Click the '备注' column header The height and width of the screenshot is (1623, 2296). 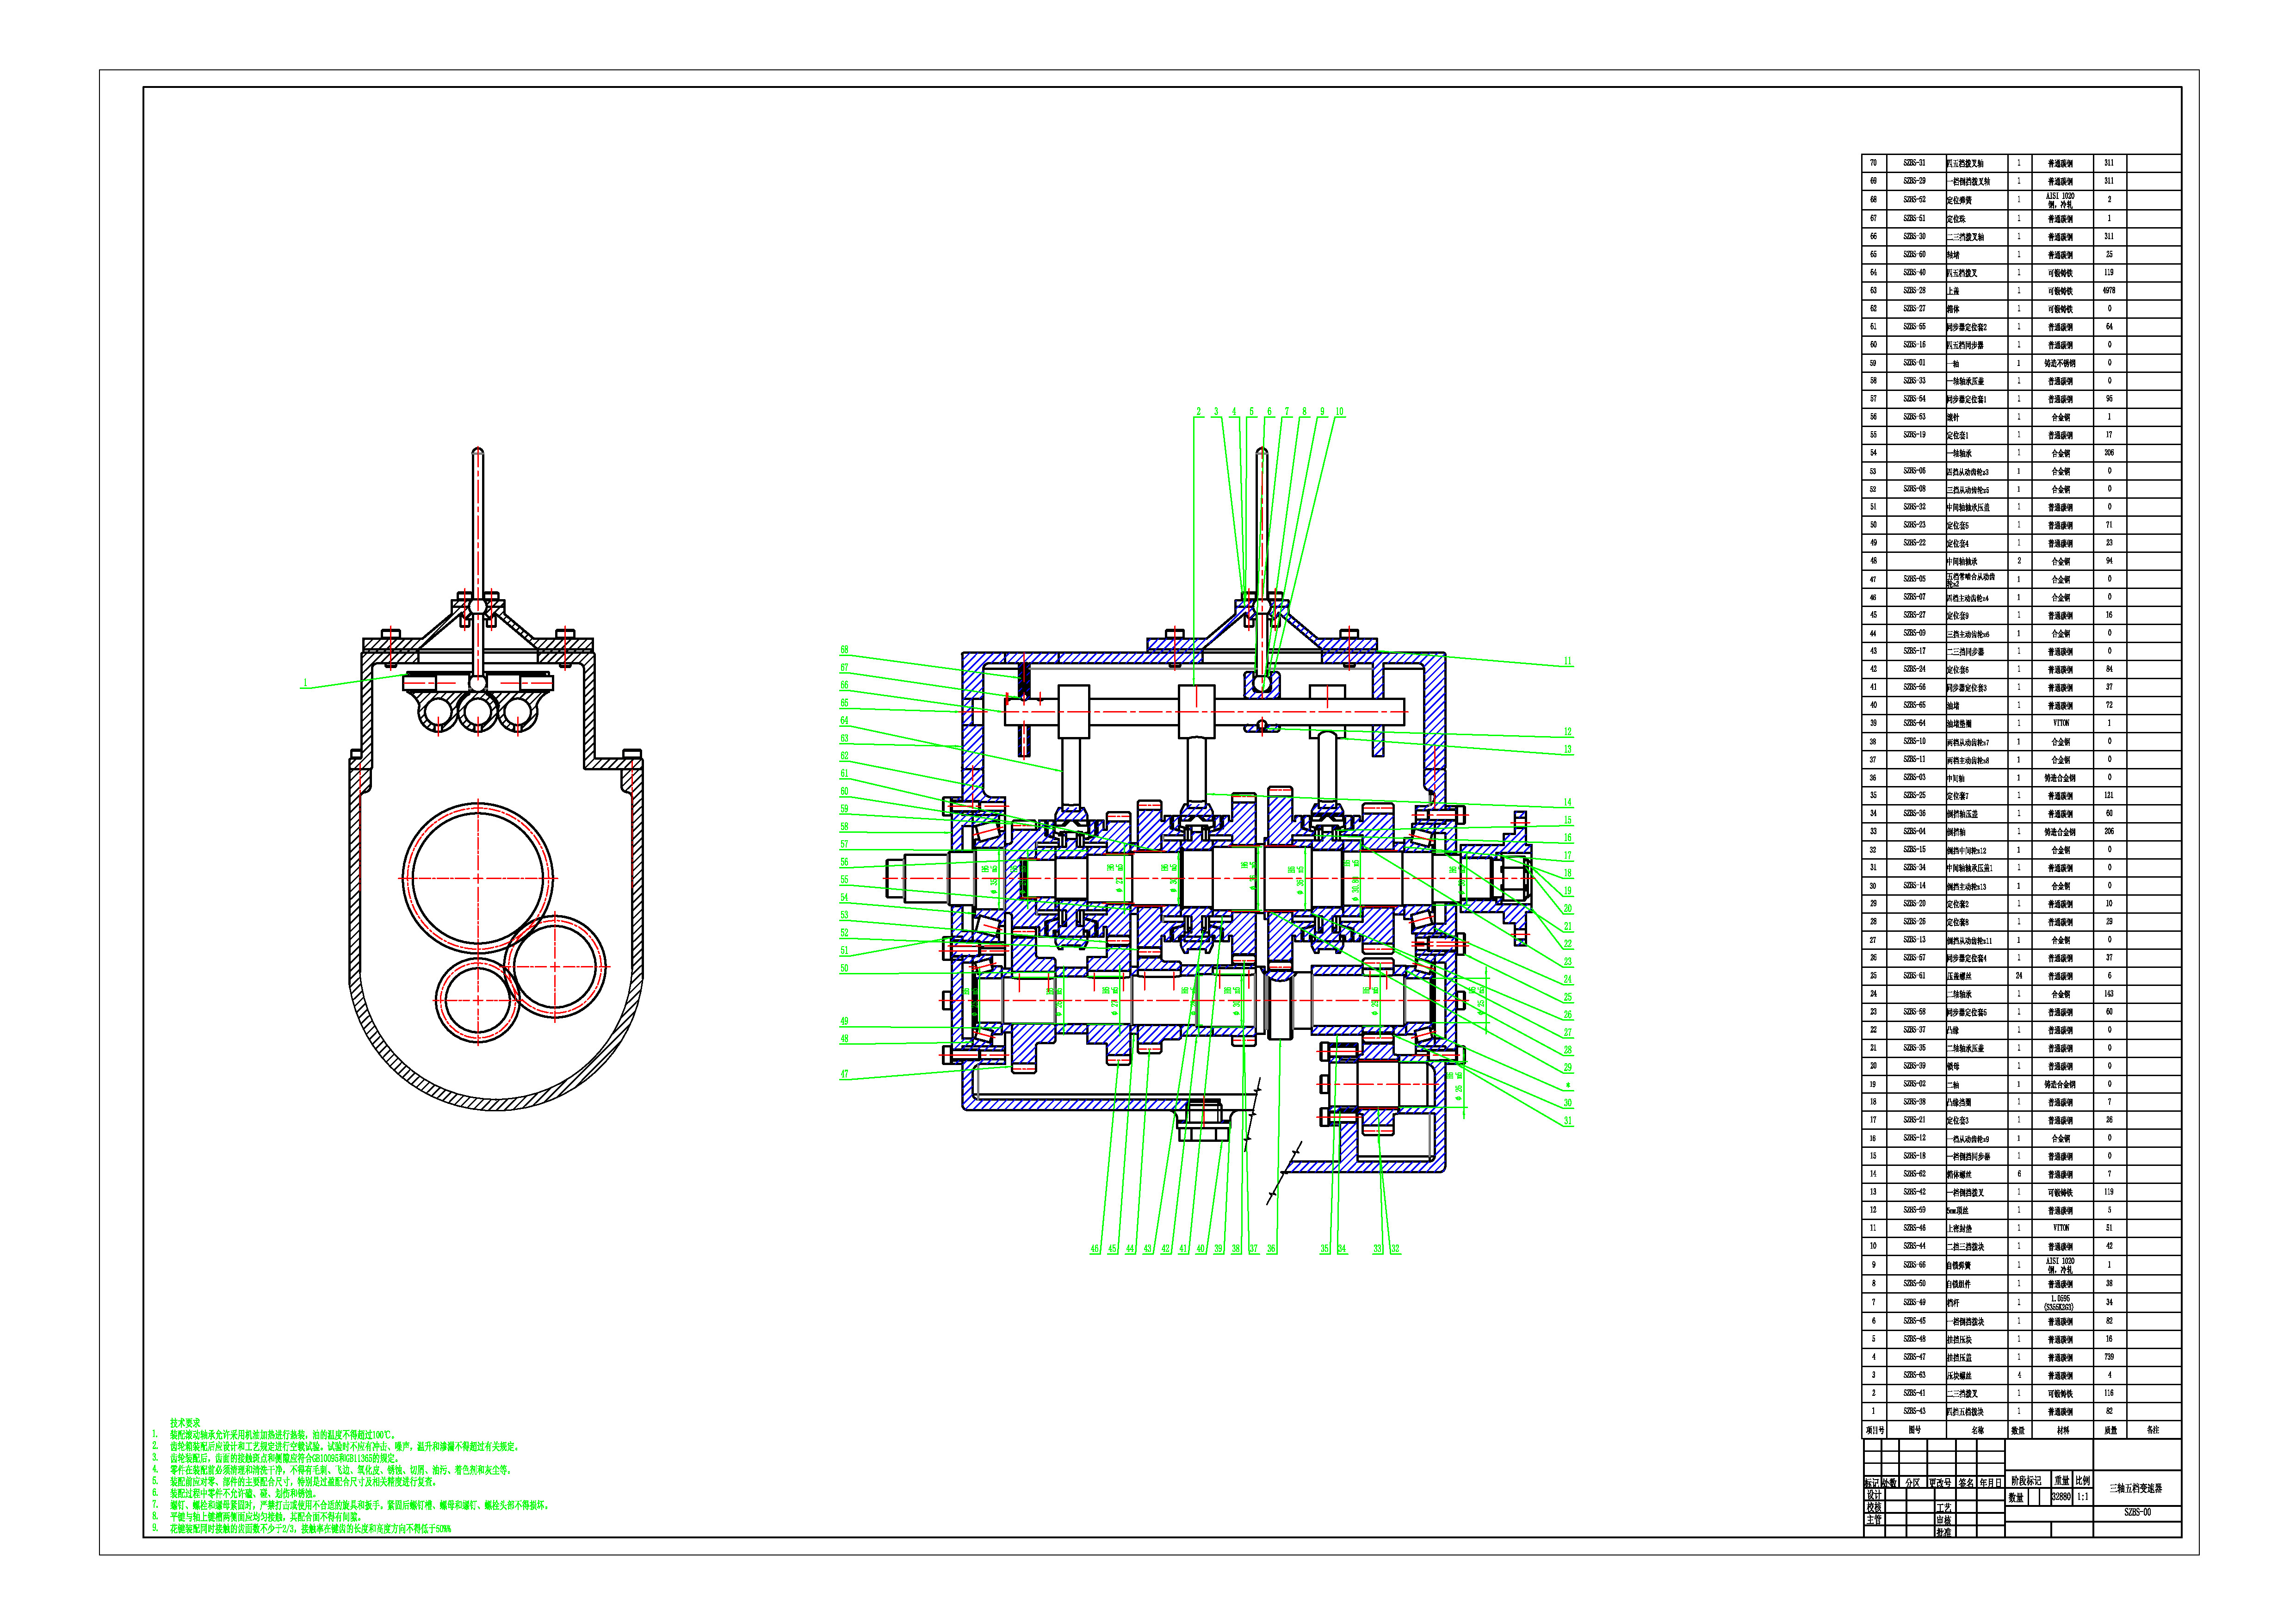tap(2153, 1430)
